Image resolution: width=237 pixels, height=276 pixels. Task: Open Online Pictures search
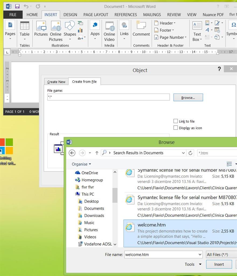click(56, 31)
